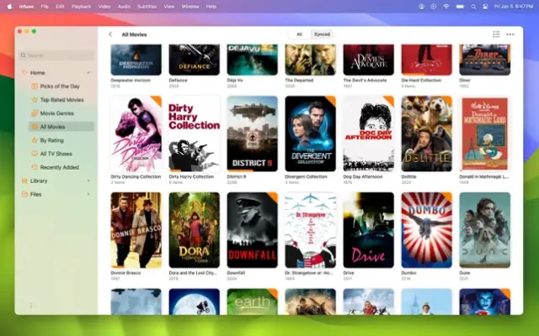This screenshot has height=336, width=539.
Task: Select the Top Rated Movies star icon
Action: click(35, 100)
